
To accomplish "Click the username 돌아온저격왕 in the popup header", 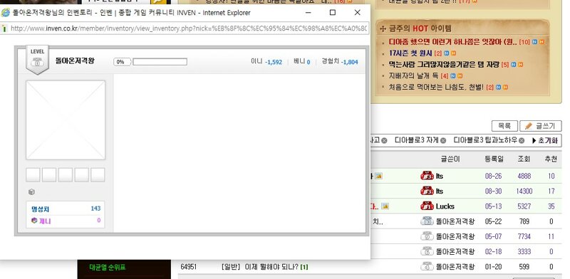I will tap(75, 60).
